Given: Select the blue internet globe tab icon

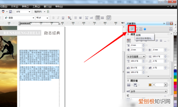Looking at the screenshot, I should coord(145,29).
